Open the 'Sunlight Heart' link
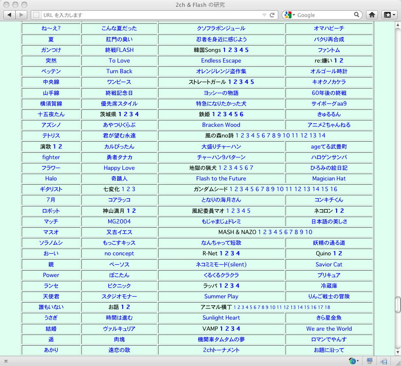Screen dimensions: 401x366 pos(221,318)
